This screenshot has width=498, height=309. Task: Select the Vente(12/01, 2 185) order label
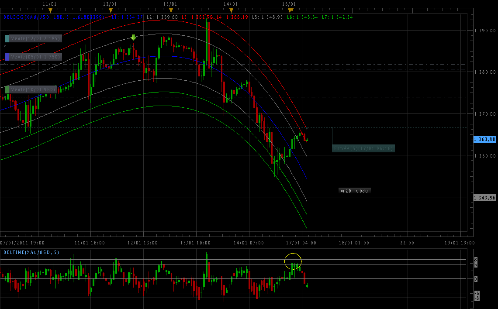[x=36, y=38]
